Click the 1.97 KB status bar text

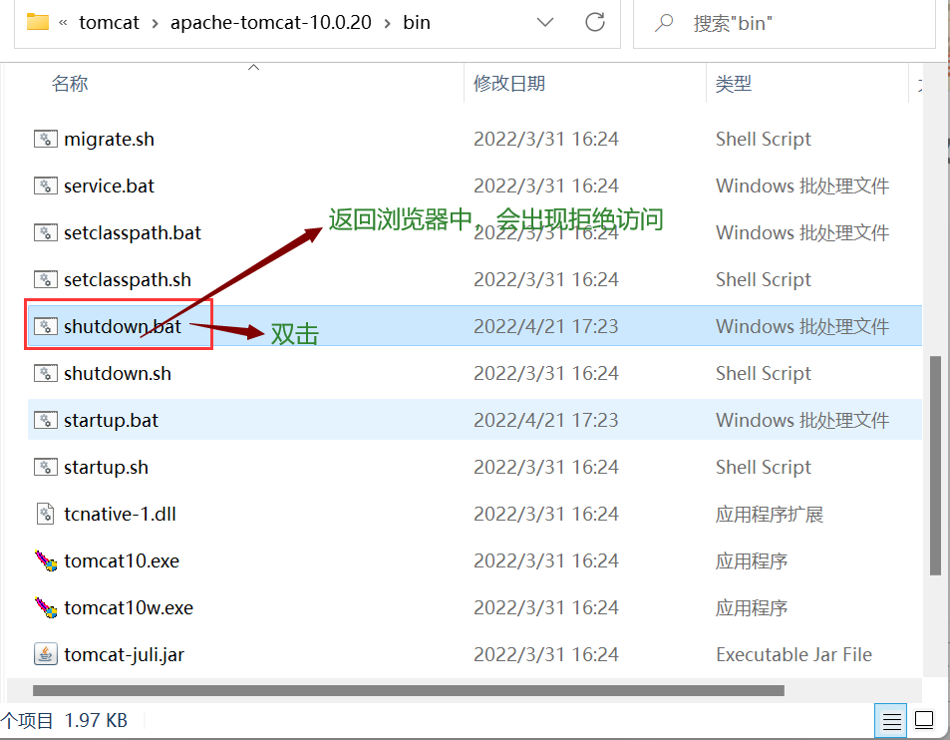(96, 721)
